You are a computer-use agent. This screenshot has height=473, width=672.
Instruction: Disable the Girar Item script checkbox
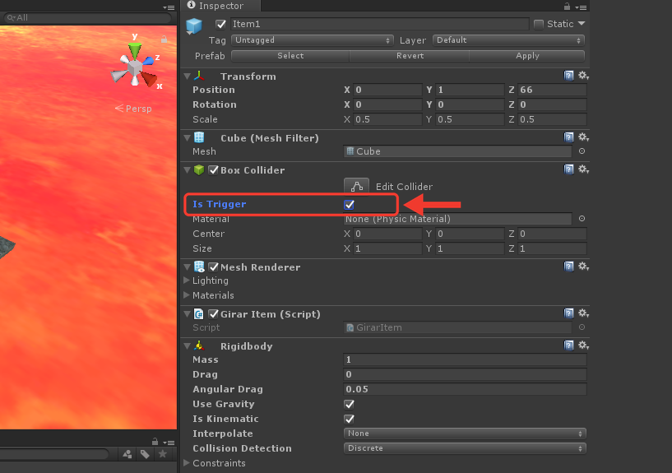click(213, 314)
